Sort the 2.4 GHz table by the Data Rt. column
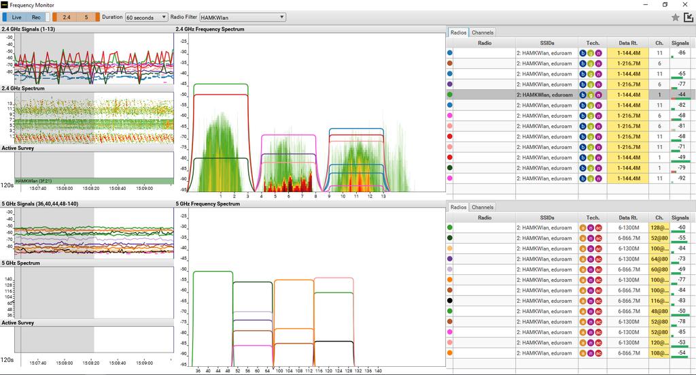Image resolution: width=696 pixels, height=375 pixels. tap(627, 43)
